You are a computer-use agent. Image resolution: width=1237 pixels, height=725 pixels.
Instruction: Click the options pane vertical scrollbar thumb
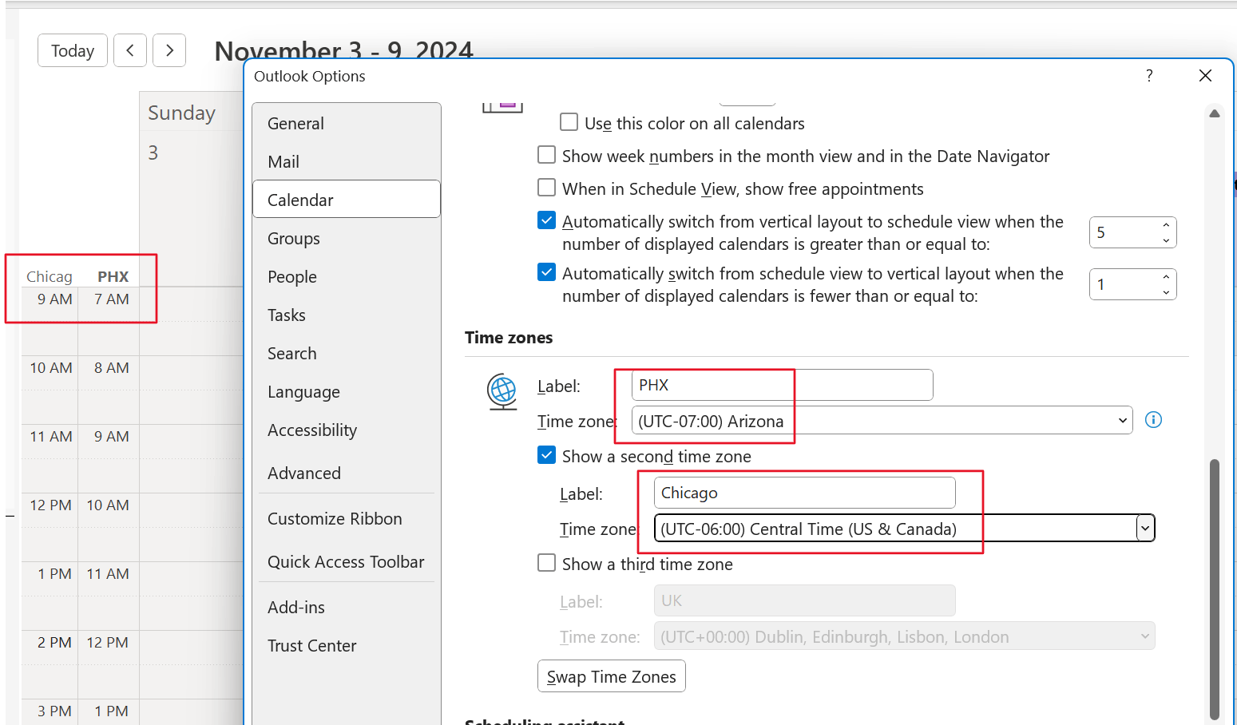pyautogui.click(x=1215, y=590)
